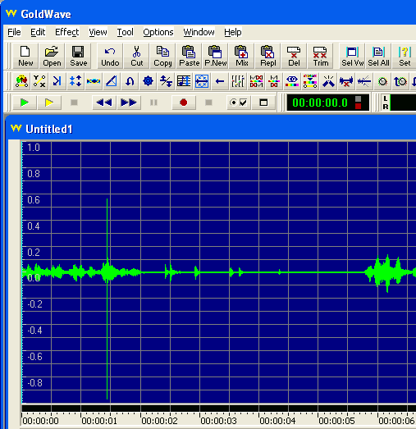Start playback with green play button
The image size is (416, 429).
click(x=25, y=103)
